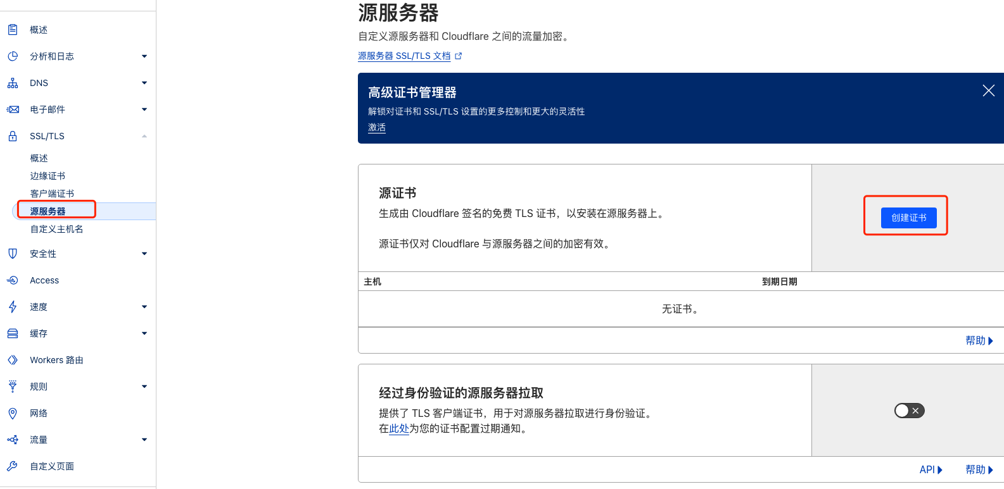Click the 网络 location pin icon

pos(13,413)
